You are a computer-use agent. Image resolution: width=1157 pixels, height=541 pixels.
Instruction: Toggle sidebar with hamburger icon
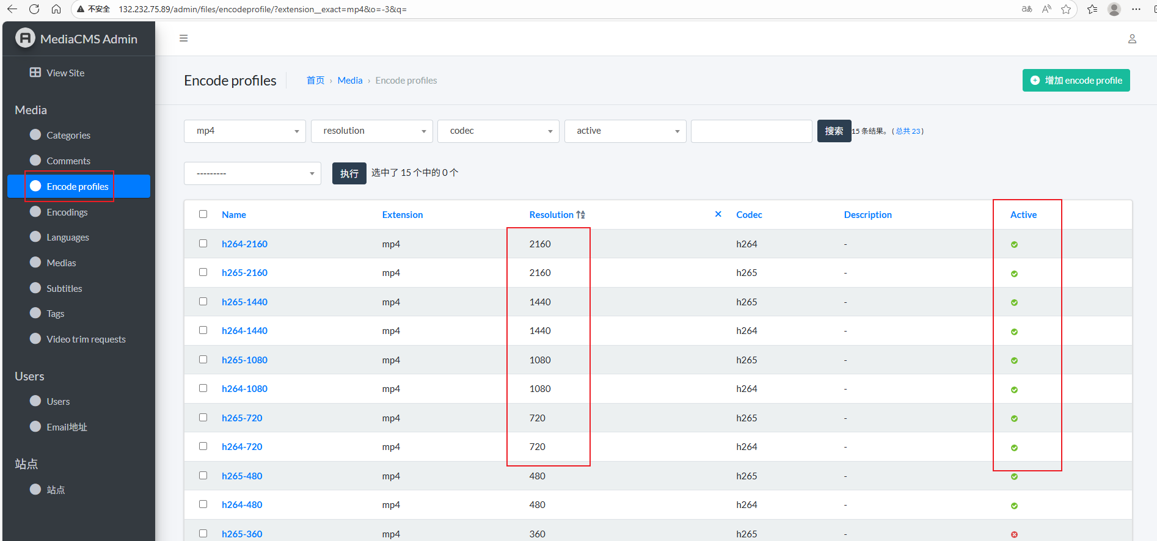pyautogui.click(x=183, y=38)
